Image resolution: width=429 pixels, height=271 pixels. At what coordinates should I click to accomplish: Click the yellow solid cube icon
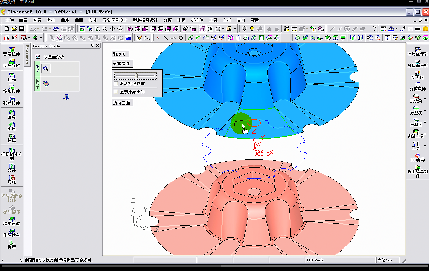point(426,29)
